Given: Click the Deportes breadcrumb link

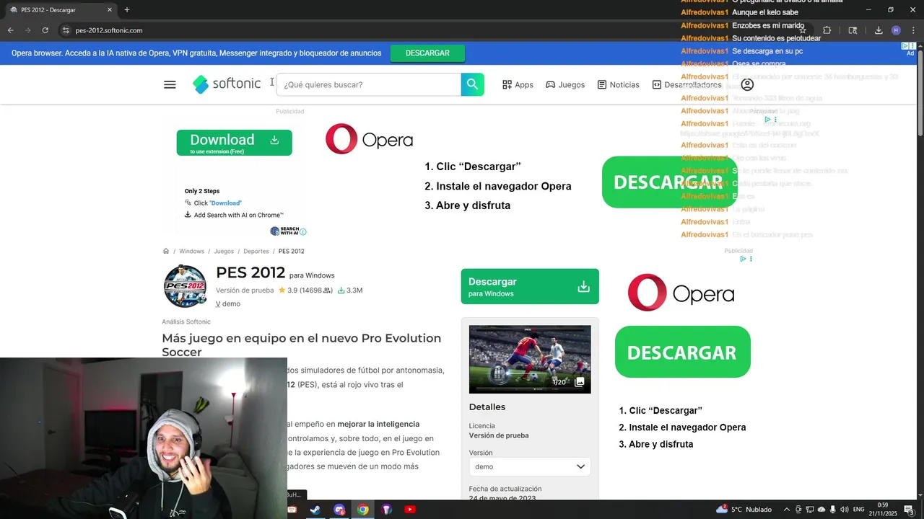Looking at the screenshot, I should [x=256, y=251].
